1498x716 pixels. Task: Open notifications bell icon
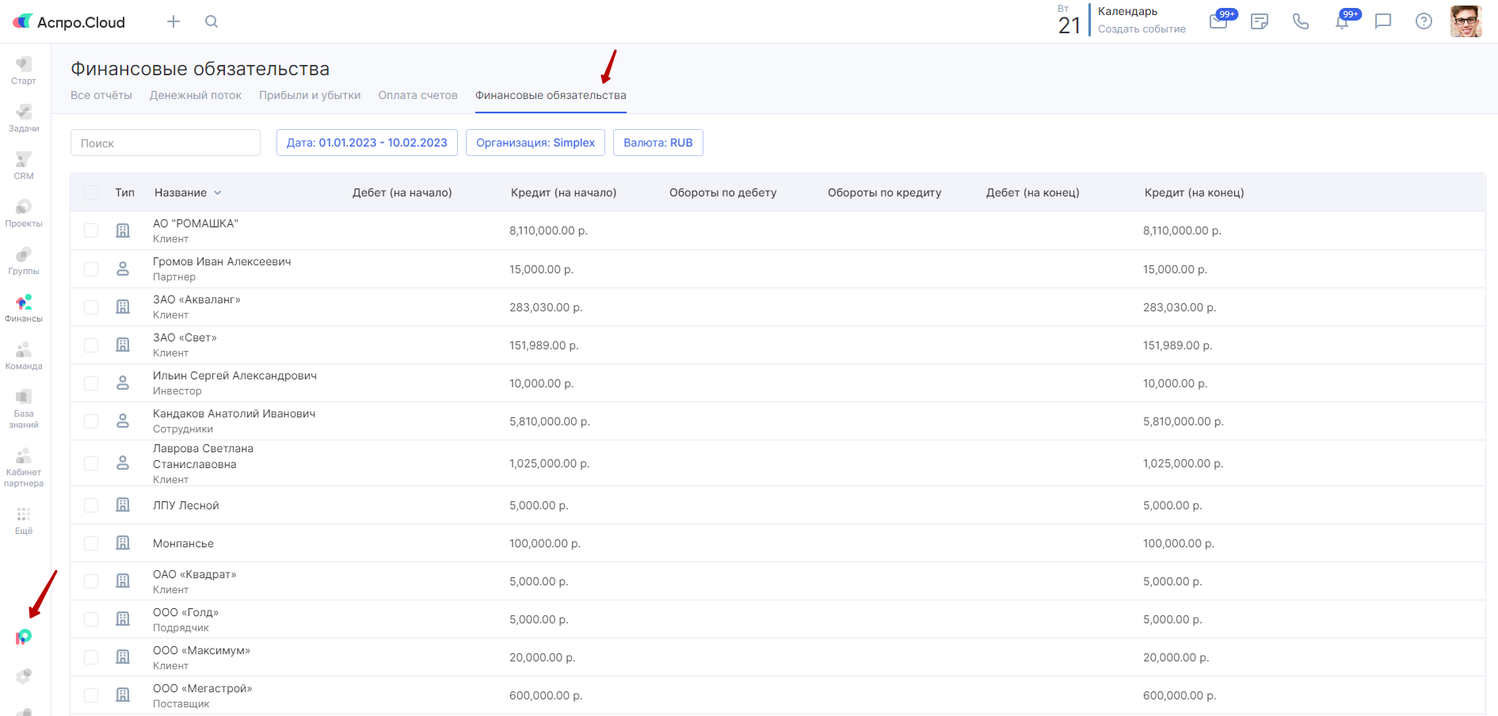1342,21
